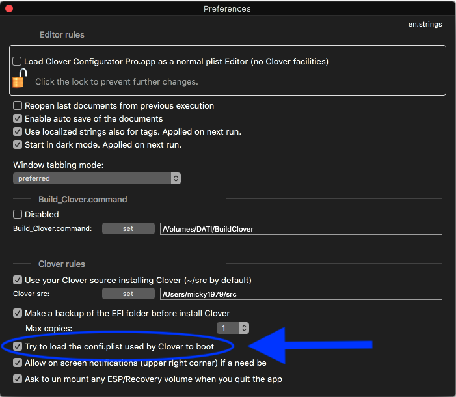The image size is (456, 397).
Task: Click the /Users/micky1979/src path field
Action: point(301,294)
